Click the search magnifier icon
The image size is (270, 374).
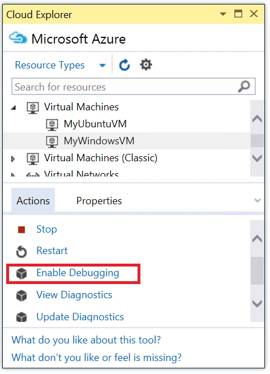tap(244, 87)
